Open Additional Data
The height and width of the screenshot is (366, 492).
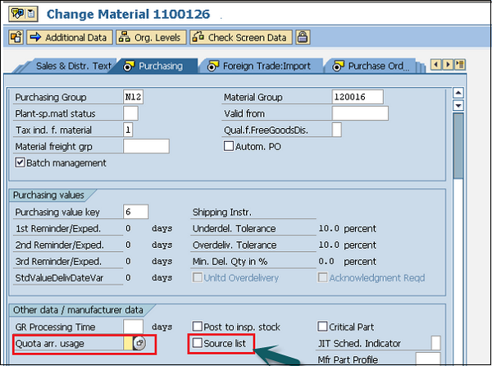pyautogui.click(x=70, y=38)
